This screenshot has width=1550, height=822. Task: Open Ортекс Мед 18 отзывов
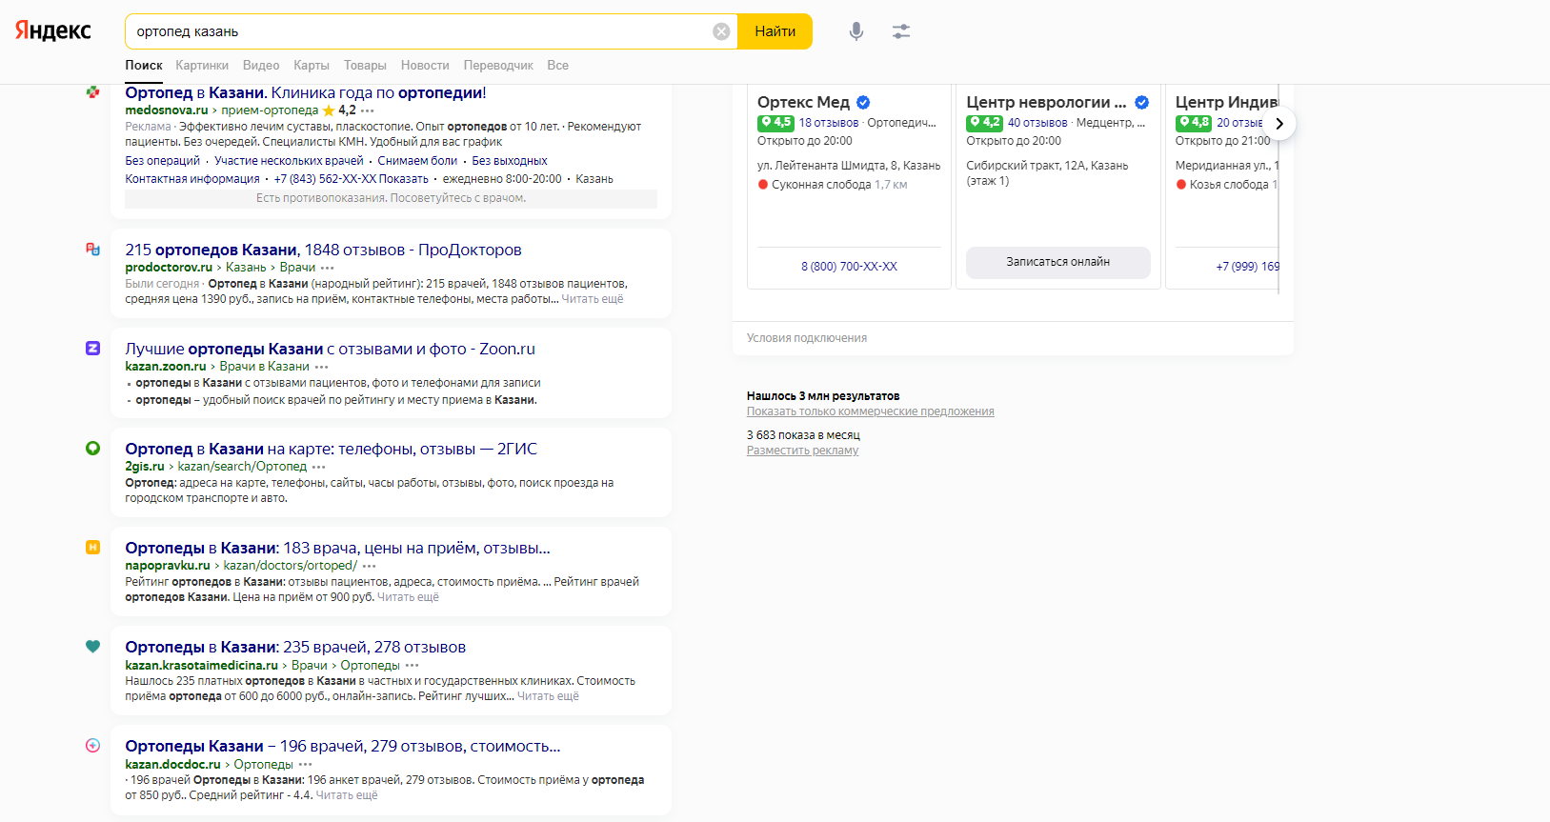tap(829, 123)
